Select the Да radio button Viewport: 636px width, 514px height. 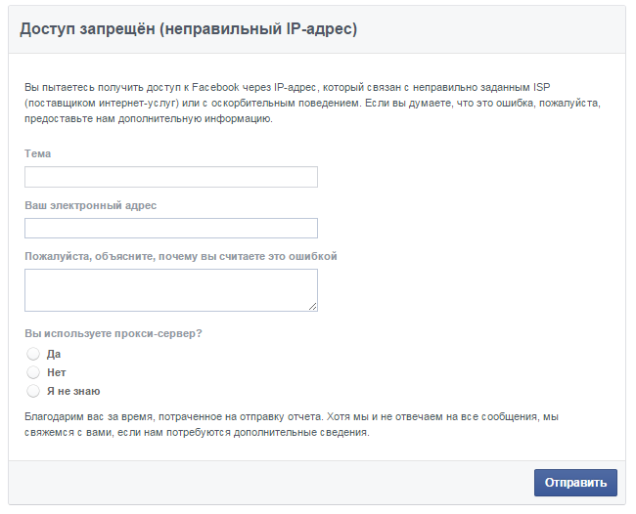click(x=33, y=354)
